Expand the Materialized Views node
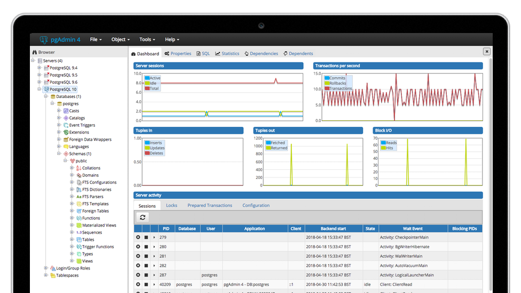The width and height of the screenshot is (521, 293). coord(72,225)
